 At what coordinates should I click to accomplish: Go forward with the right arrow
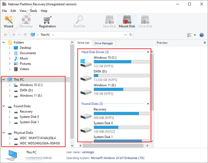pos(13,35)
